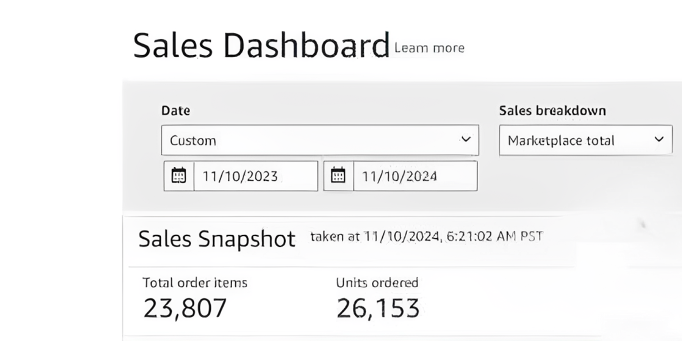Click the Date filter label
The width and height of the screenshot is (682, 341).
coord(176,111)
